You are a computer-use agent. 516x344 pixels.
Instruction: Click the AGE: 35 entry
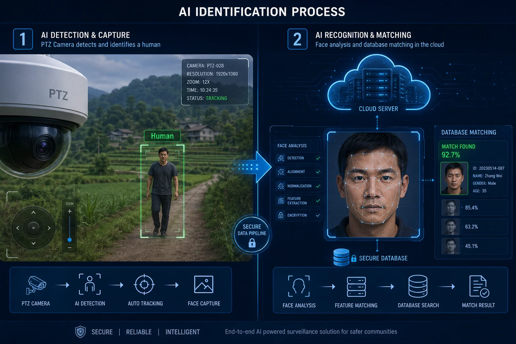point(479,191)
